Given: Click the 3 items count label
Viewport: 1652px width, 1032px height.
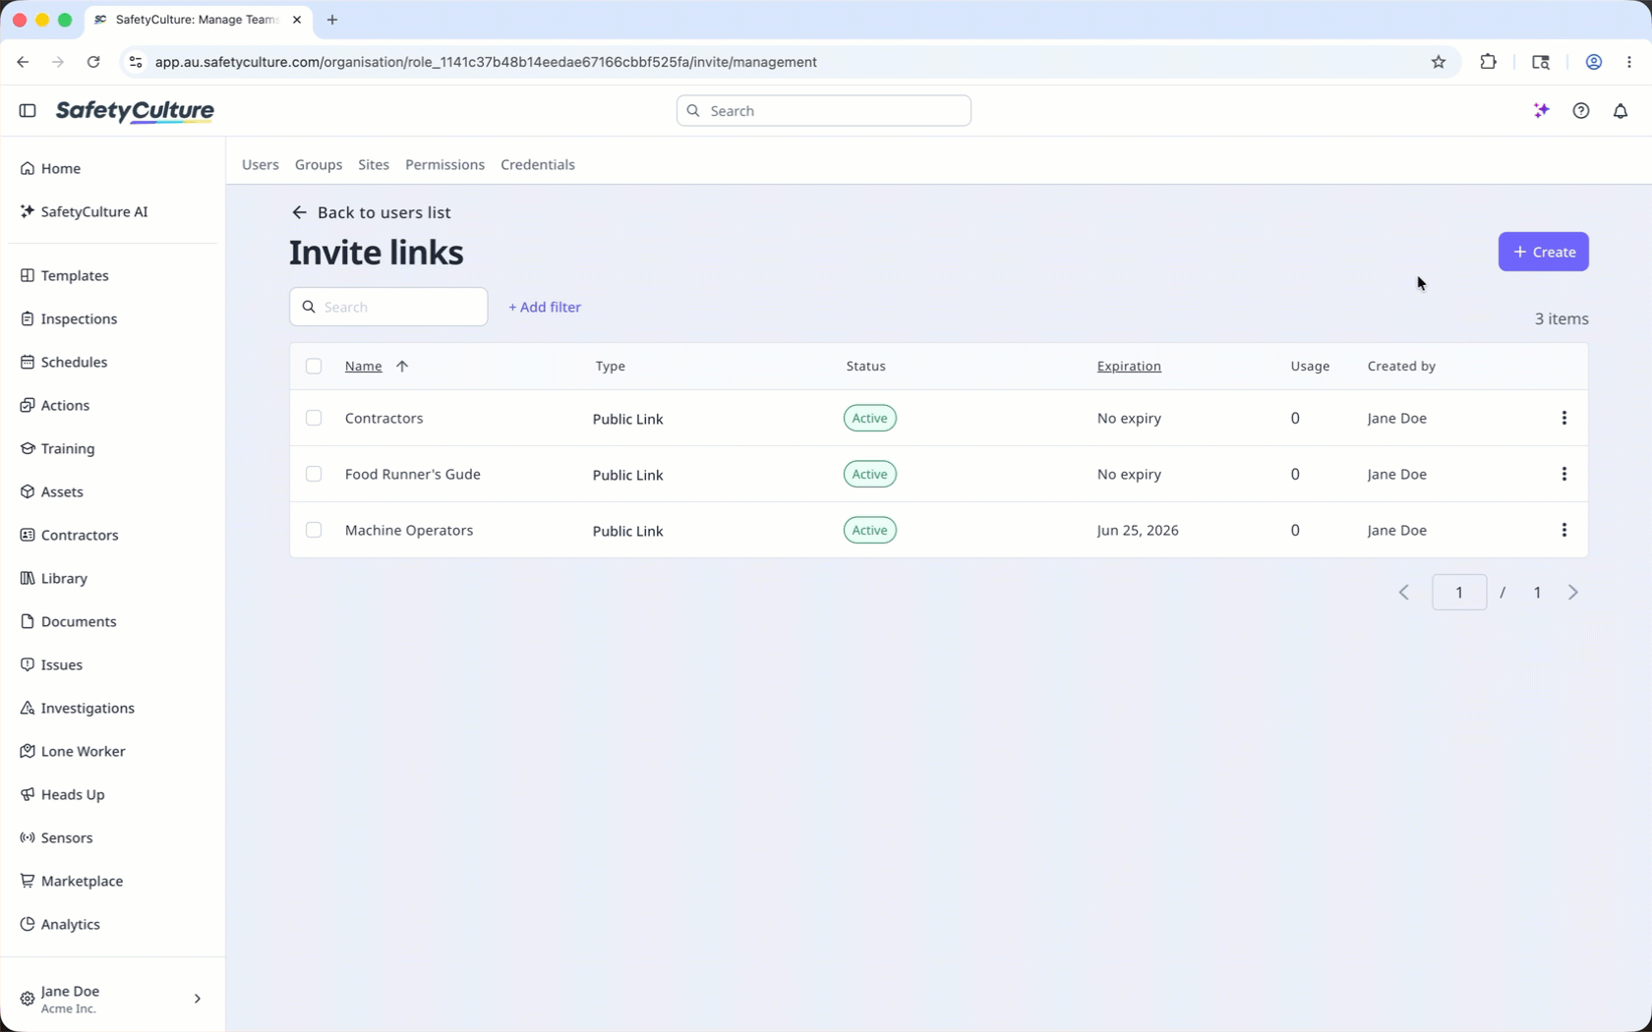Looking at the screenshot, I should click(x=1562, y=319).
